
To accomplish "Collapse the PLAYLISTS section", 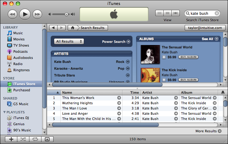I will click(x=4, y=112).
